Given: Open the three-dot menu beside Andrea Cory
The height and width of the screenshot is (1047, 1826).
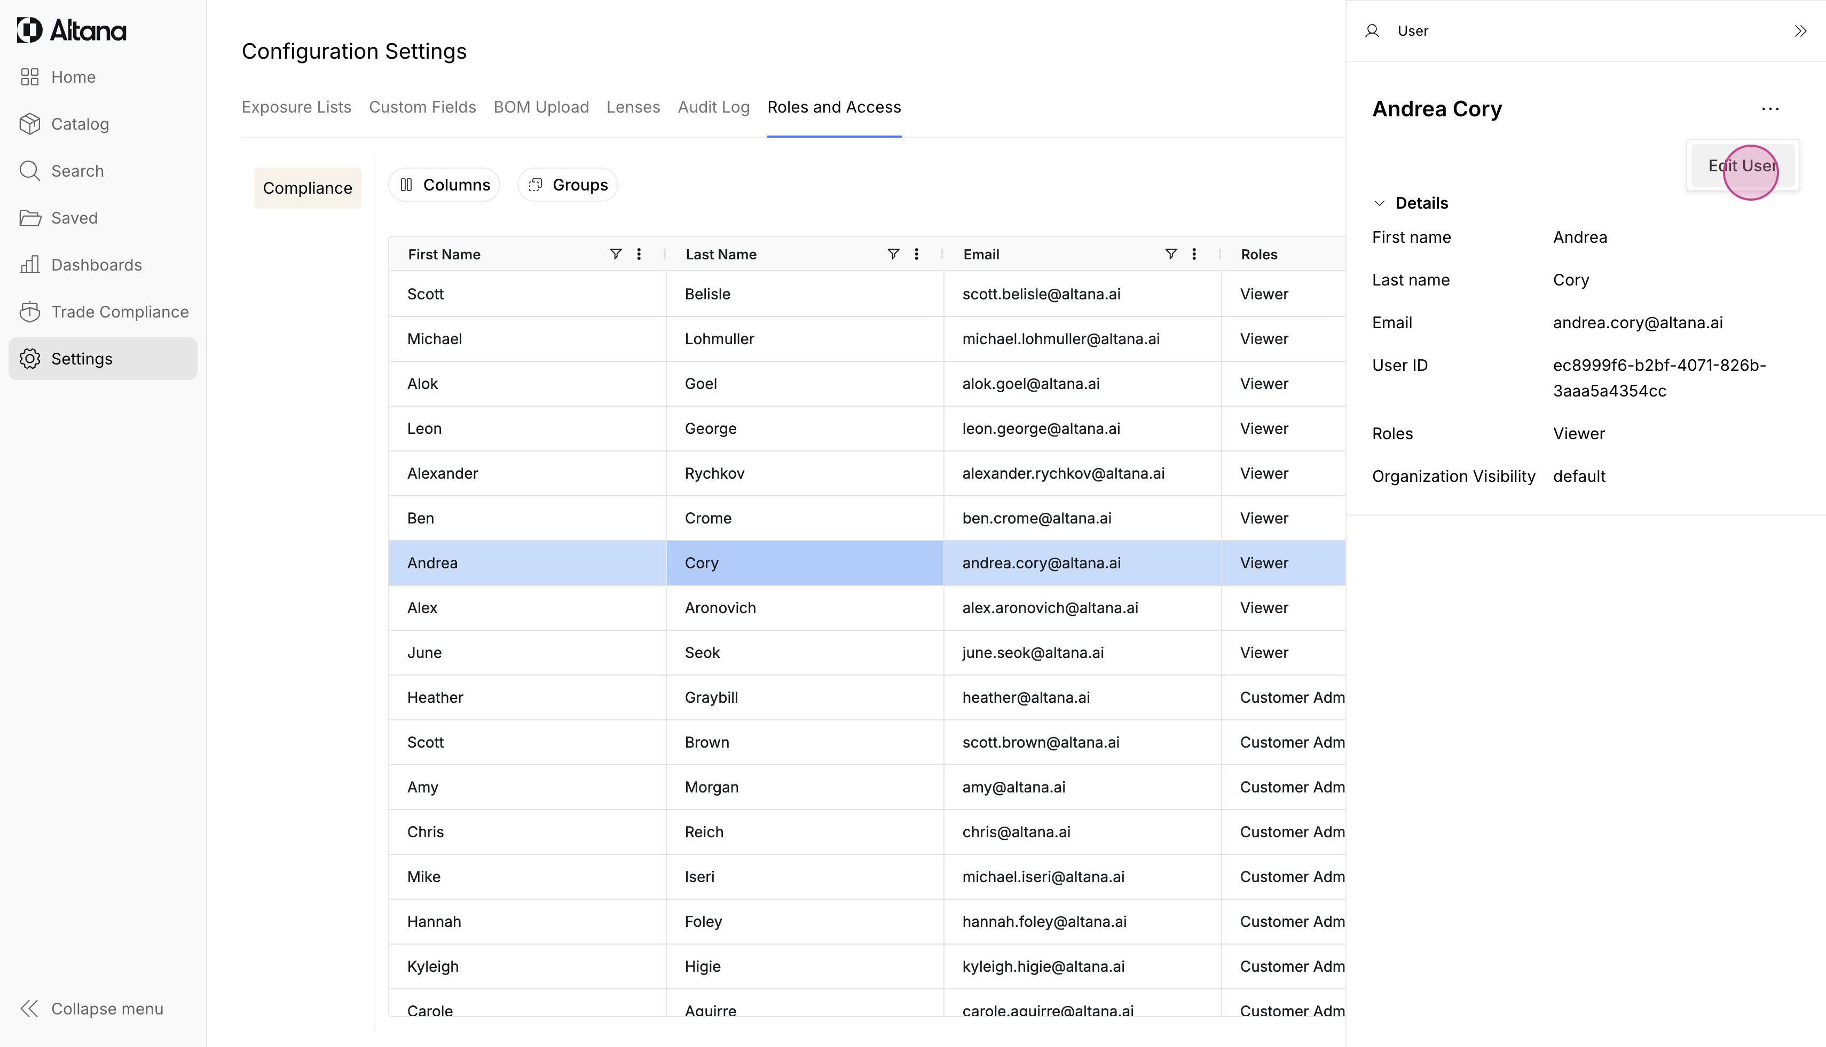Looking at the screenshot, I should click(1770, 108).
